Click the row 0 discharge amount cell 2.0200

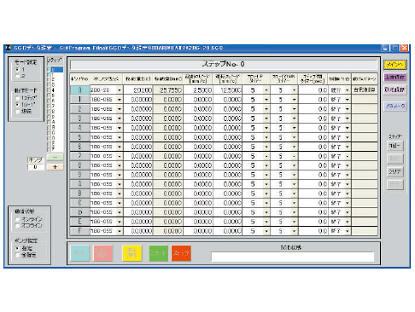pyautogui.click(x=138, y=90)
